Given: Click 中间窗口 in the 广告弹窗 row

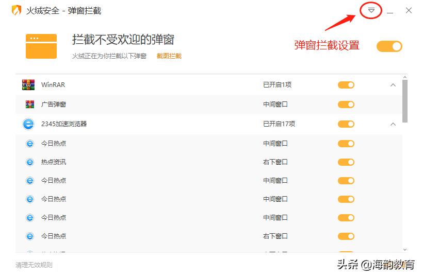Looking at the screenshot, I should point(275,104).
